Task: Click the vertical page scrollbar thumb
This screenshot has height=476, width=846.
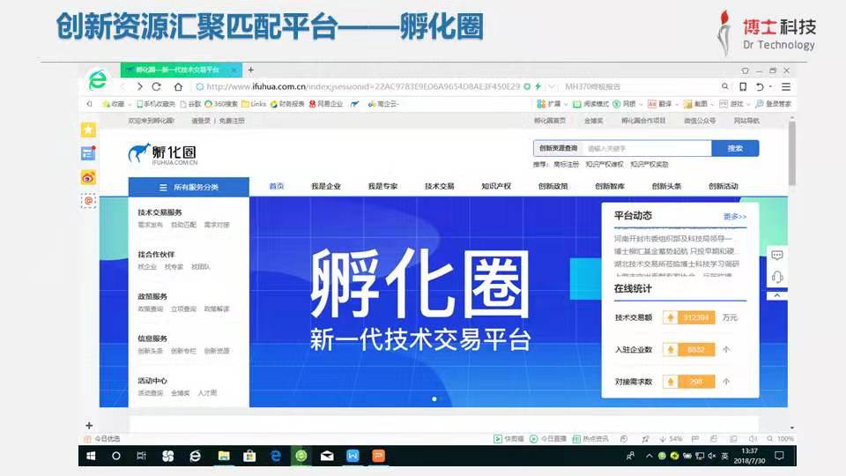Action: pyautogui.click(x=792, y=153)
